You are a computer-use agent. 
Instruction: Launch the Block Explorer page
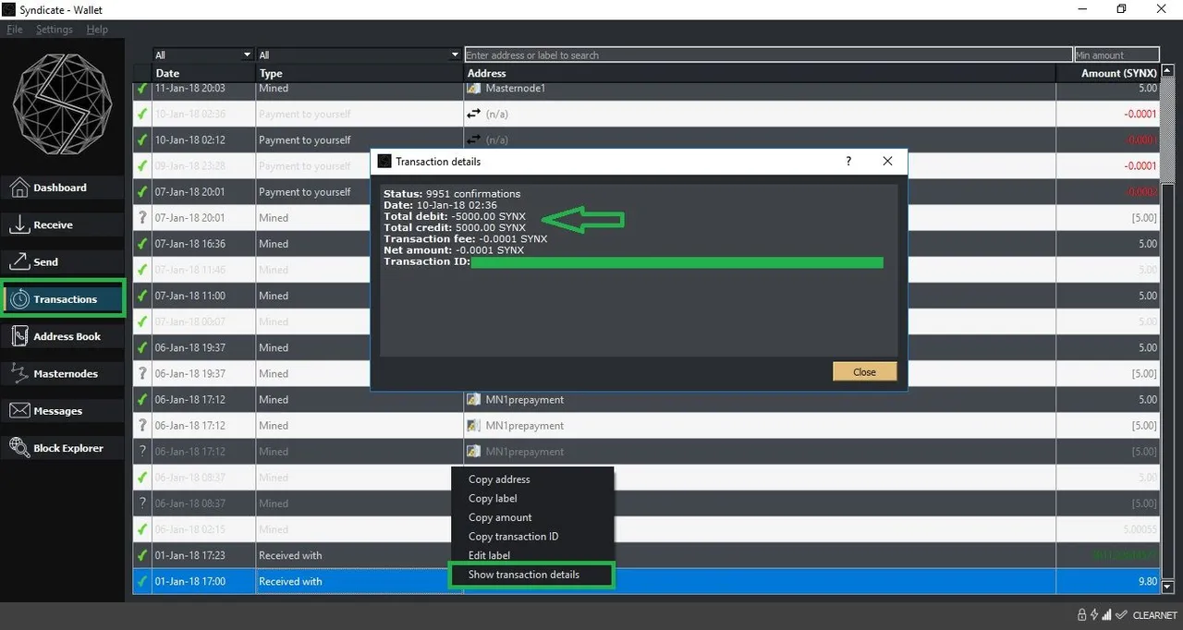point(62,448)
